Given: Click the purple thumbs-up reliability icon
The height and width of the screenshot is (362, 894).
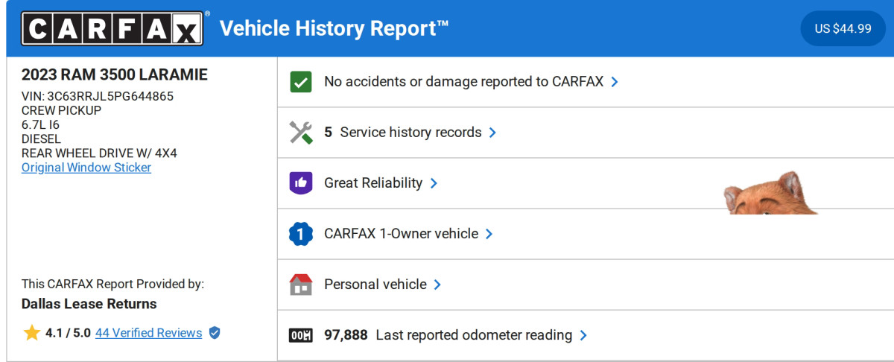Looking at the screenshot, I should (301, 183).
